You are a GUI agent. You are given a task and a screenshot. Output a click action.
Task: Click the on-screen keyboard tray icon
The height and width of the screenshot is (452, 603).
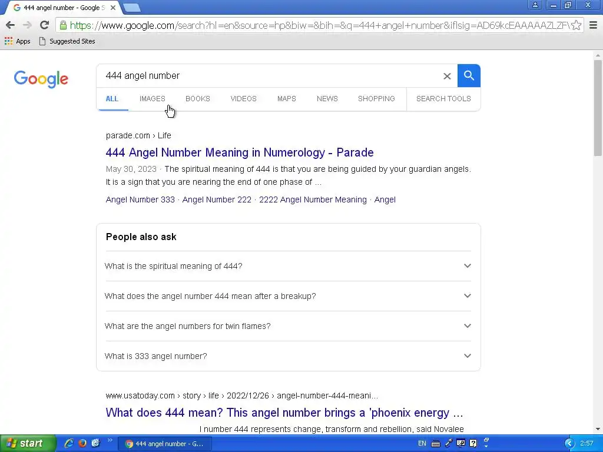[x=436, y=444]
